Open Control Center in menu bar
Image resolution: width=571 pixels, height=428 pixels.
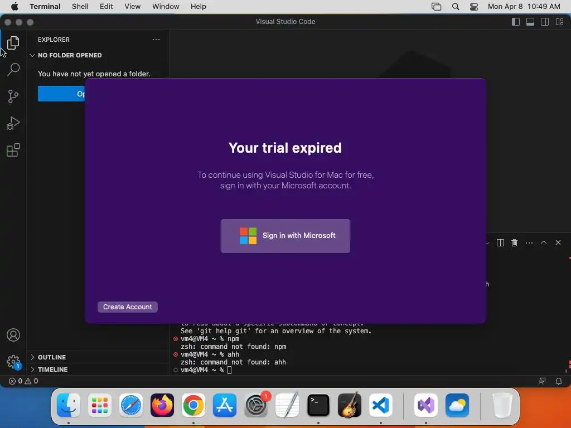coord(474,7)
